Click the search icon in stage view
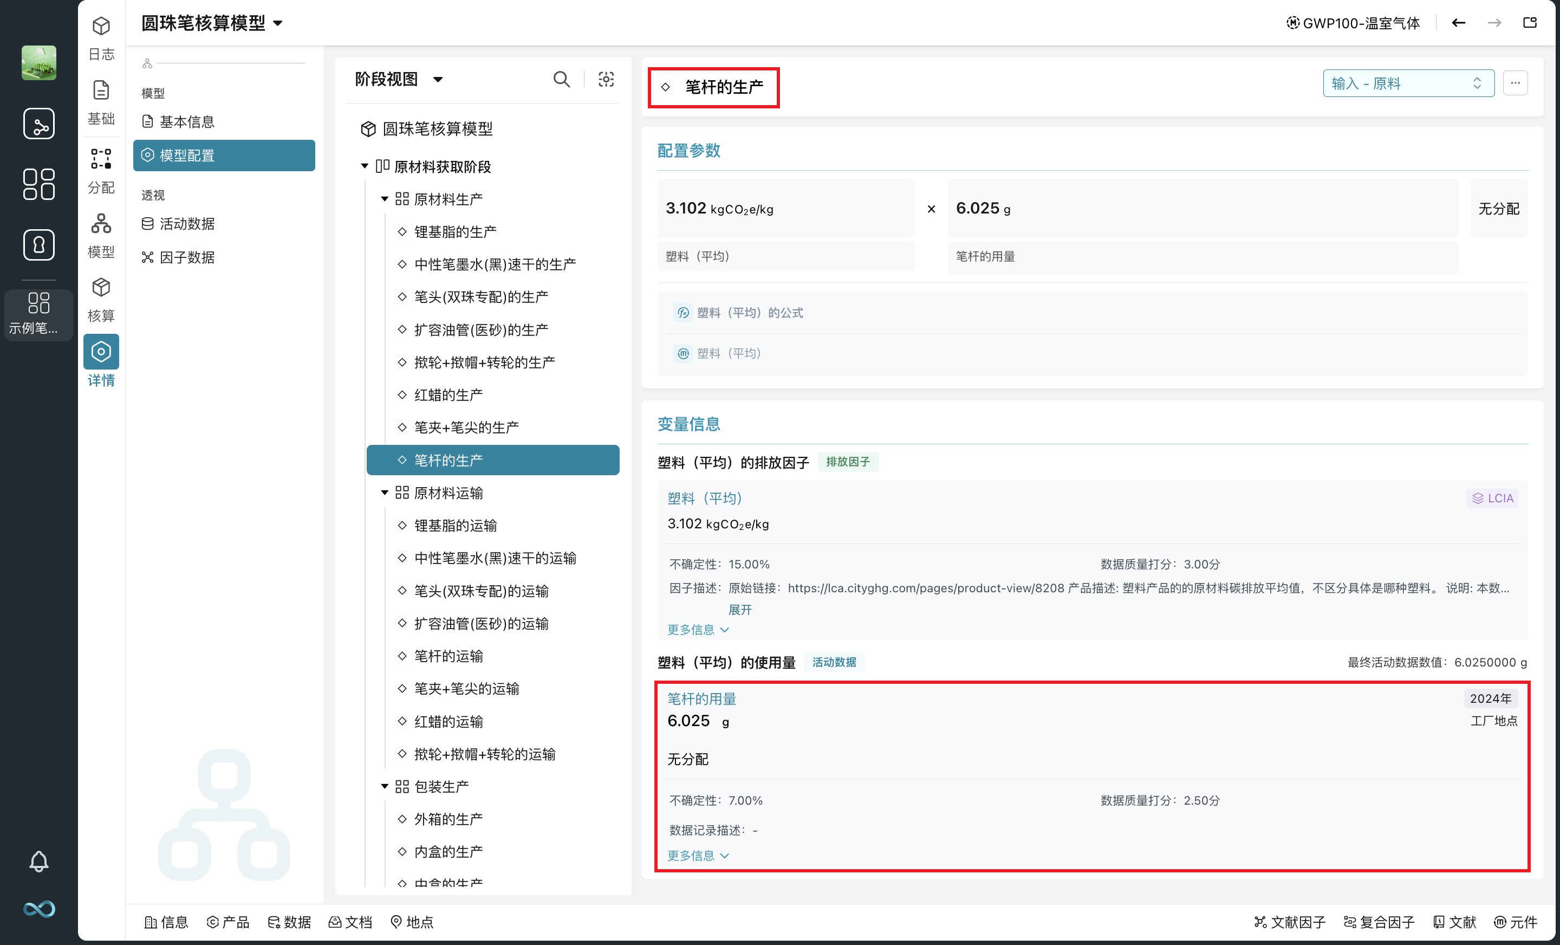 tap(561, 79)
